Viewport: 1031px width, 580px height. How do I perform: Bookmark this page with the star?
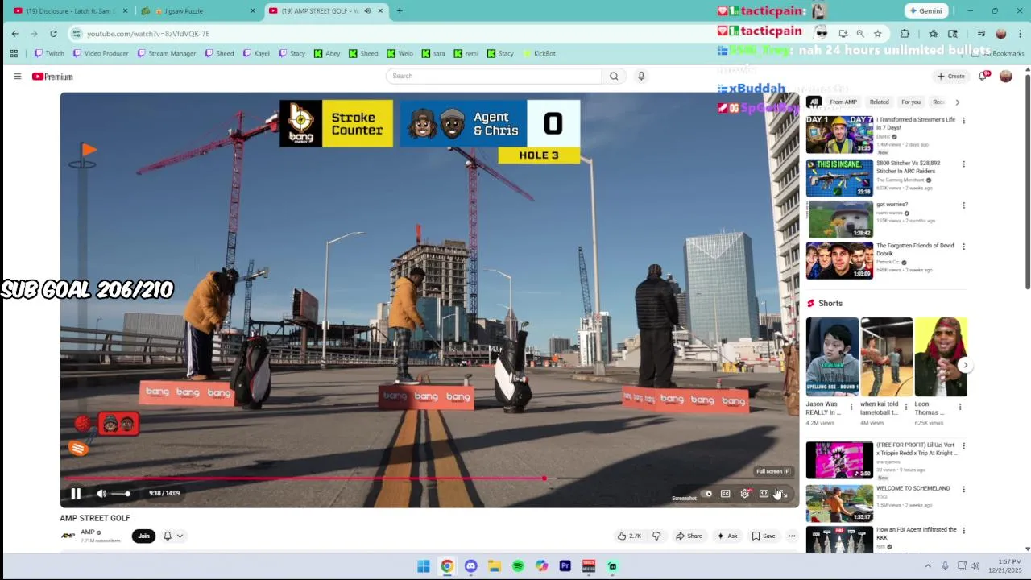pos(877,34)
